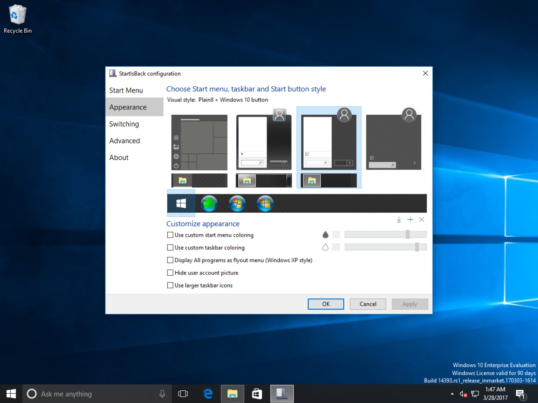
Task: Open the Windows Store taskbar icon
Action: (x=257, y=394)
